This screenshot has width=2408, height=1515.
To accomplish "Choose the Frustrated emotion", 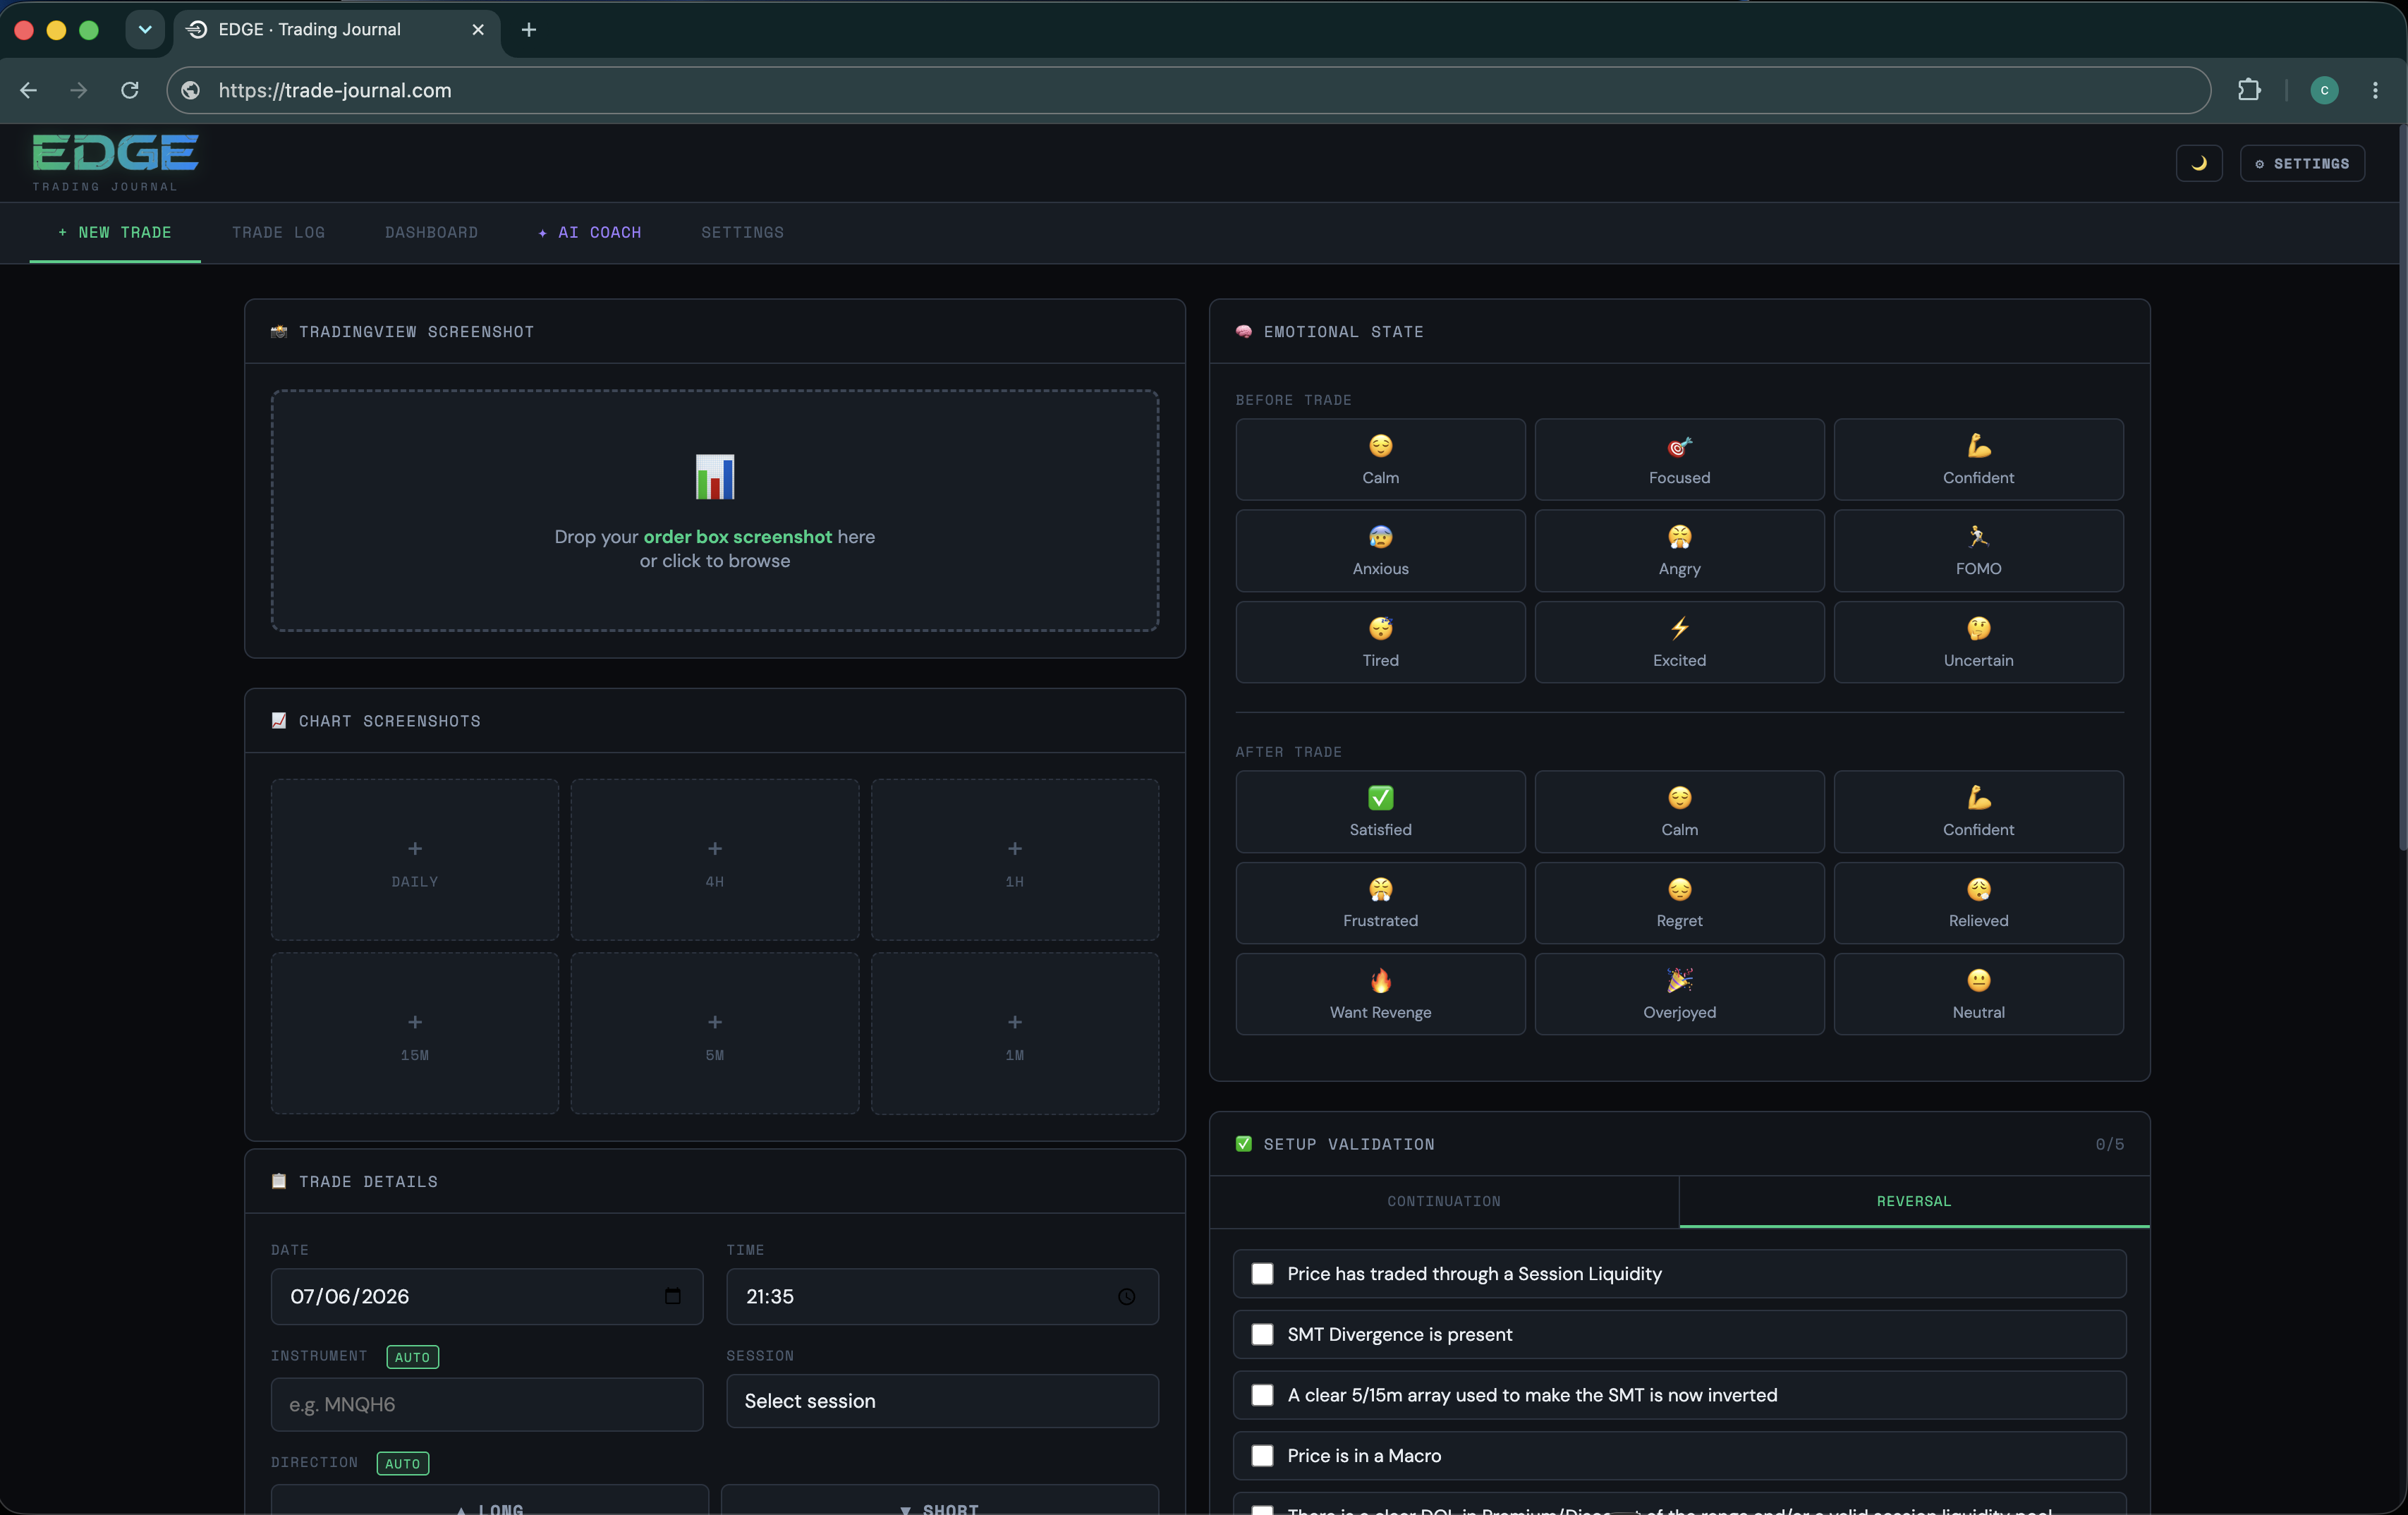I will click(x=1380, y=903).
